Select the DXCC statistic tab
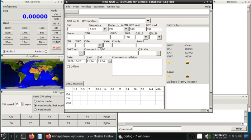 tap(74, 84)
